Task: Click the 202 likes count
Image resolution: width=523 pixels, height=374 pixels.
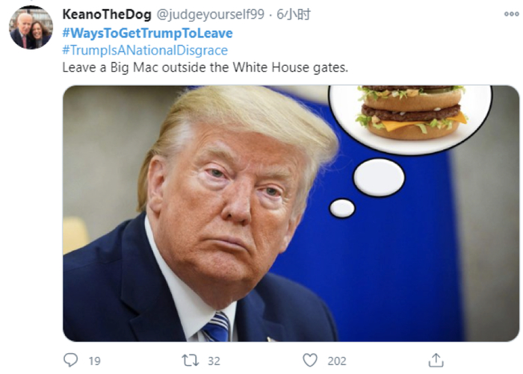Action: coord(337,361)
